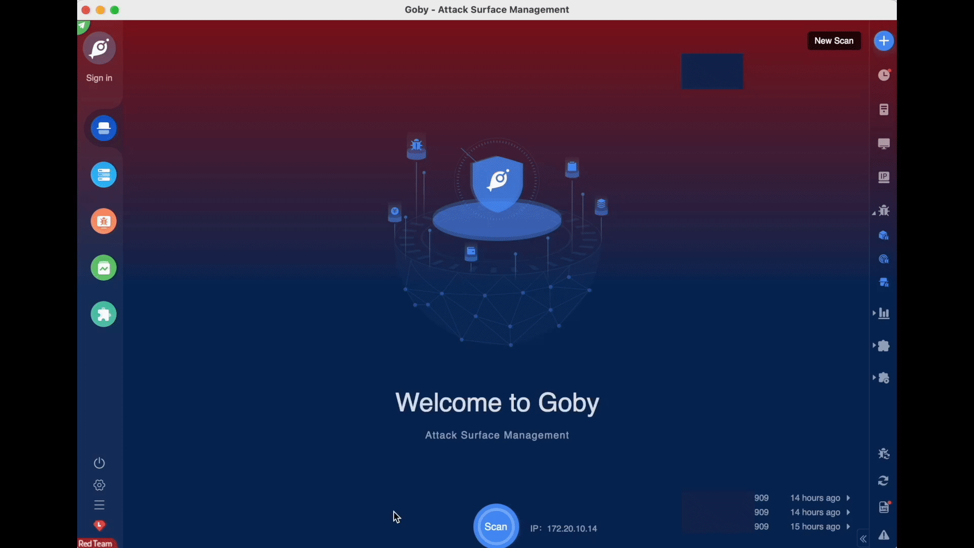The height and width of the screenshot is (548, 974).
Task: Click the hat with bug sub-icon
Action: (x=884, y=283)
